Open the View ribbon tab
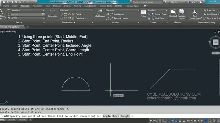220x123 pixels. [x=48, y=6]
